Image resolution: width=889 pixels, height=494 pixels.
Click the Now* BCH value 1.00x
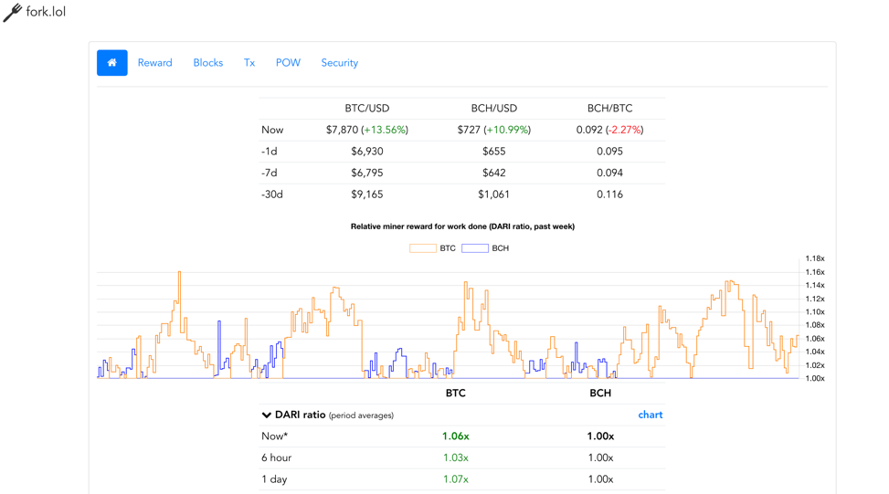600,436
